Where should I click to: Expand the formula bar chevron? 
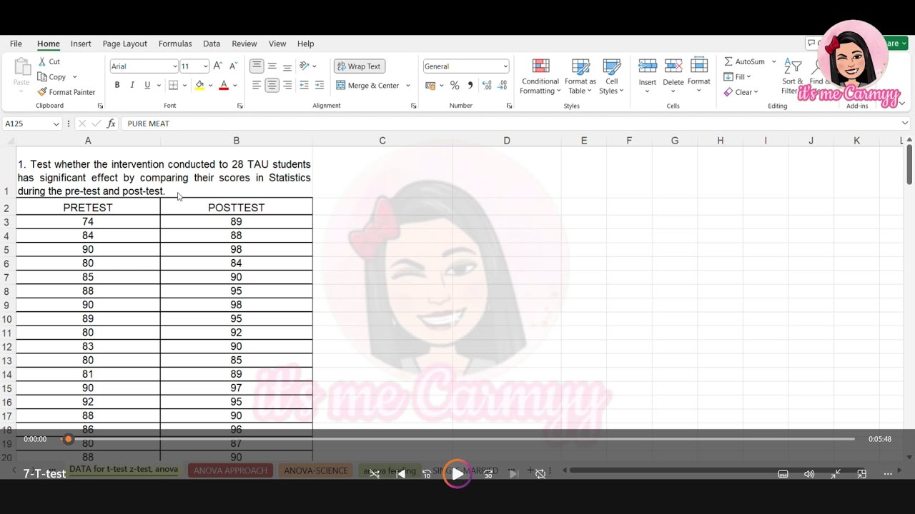(x=905, y=124)
